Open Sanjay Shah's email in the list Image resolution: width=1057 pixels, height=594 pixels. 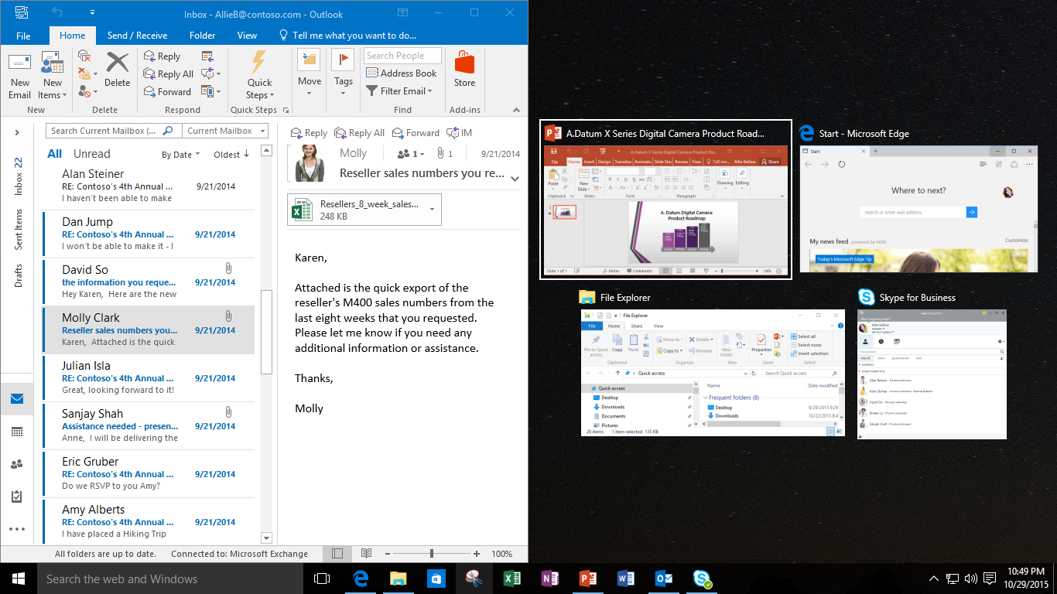click(x=149, y=425)
